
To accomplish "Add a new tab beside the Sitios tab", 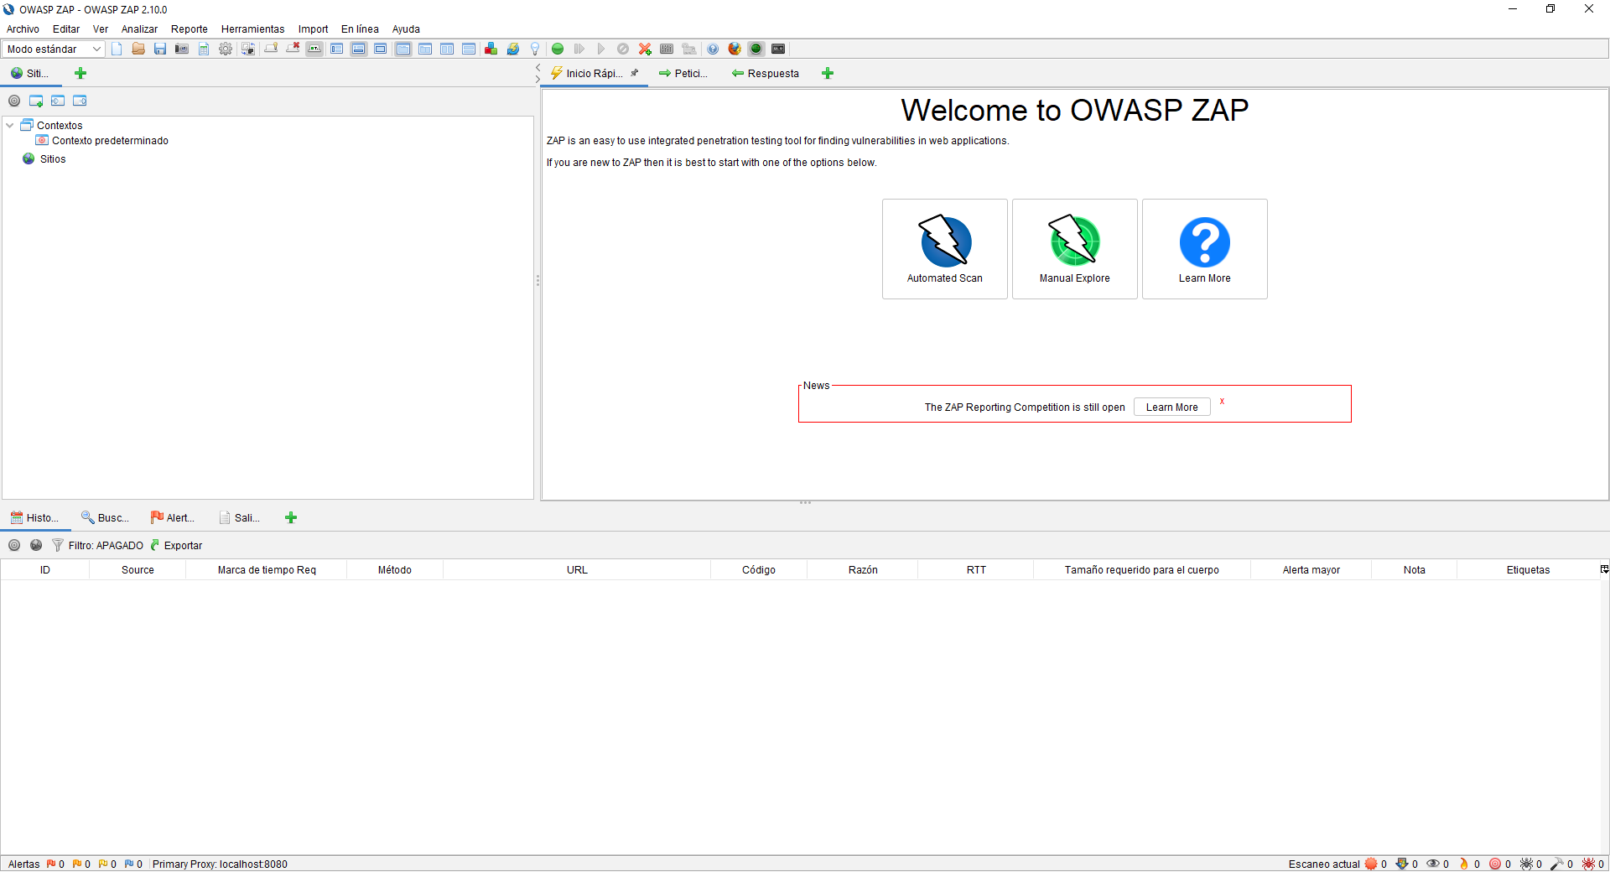I will [x=80, y=73].
